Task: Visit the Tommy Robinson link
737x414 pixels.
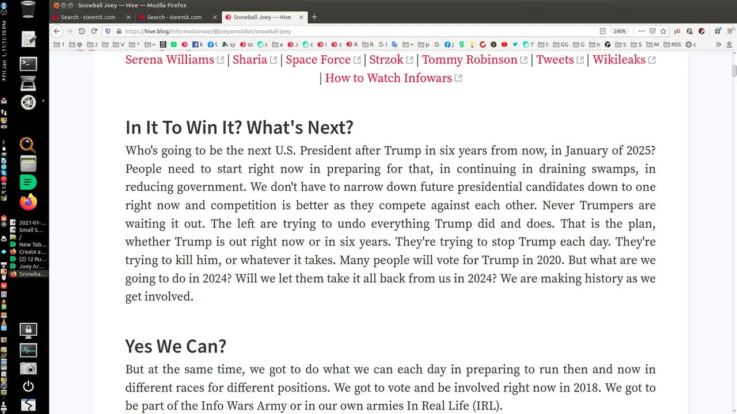Action: tap(470, 60)
